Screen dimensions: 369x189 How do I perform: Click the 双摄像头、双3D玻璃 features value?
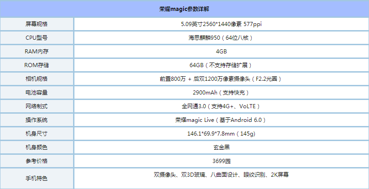point(221,175)
